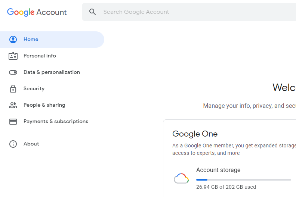Click the Google One card heading
Image resolution: width=296 pixels, height=197 pixels.
pyautogui.click(x=195, y=134)
